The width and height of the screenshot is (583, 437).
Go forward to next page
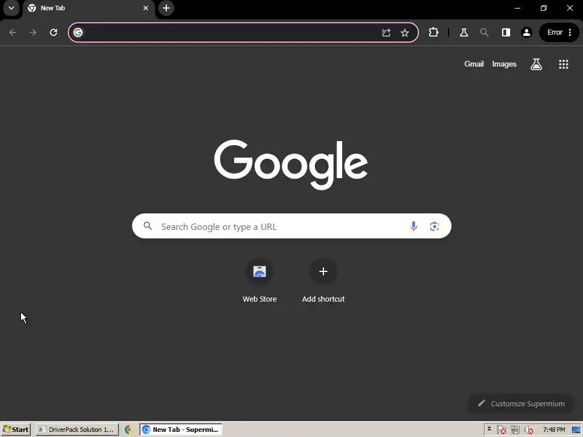click(x=33, y=32)
